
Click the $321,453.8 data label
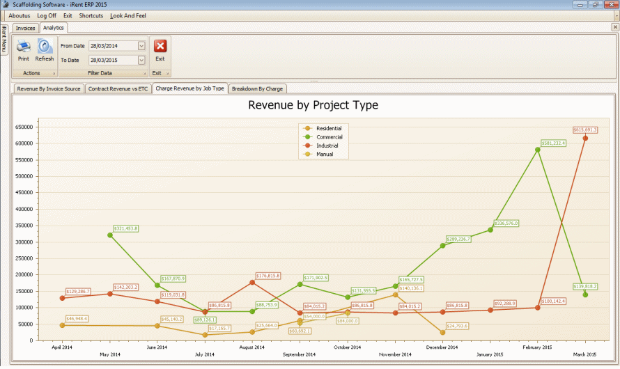click(125, 229)
